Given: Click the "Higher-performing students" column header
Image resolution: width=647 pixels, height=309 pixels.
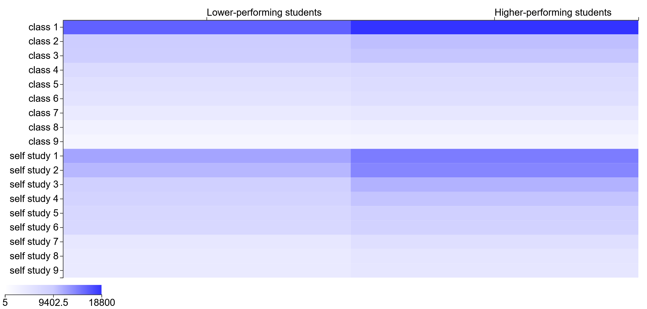Looking at the screenshot, I should coord(553,12).
